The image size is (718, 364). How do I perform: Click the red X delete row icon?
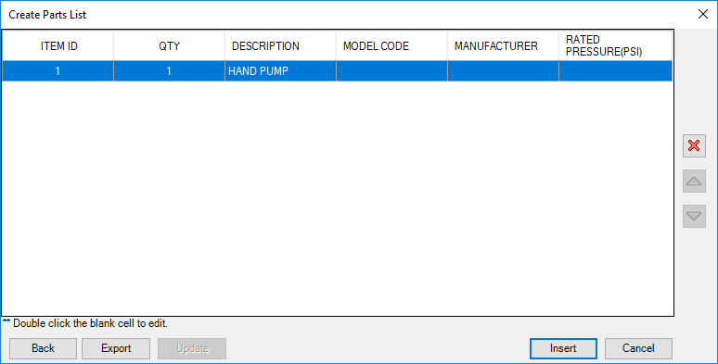(694, 145)
